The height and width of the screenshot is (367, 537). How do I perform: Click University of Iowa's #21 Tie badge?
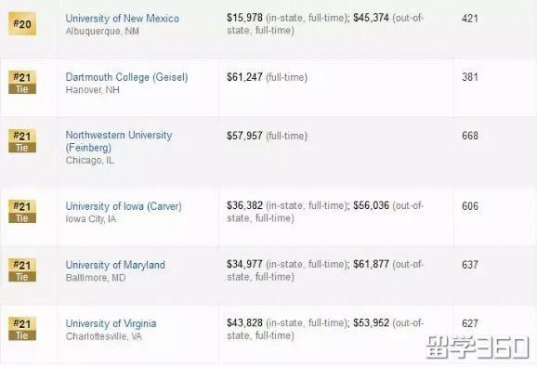(22, 212)
